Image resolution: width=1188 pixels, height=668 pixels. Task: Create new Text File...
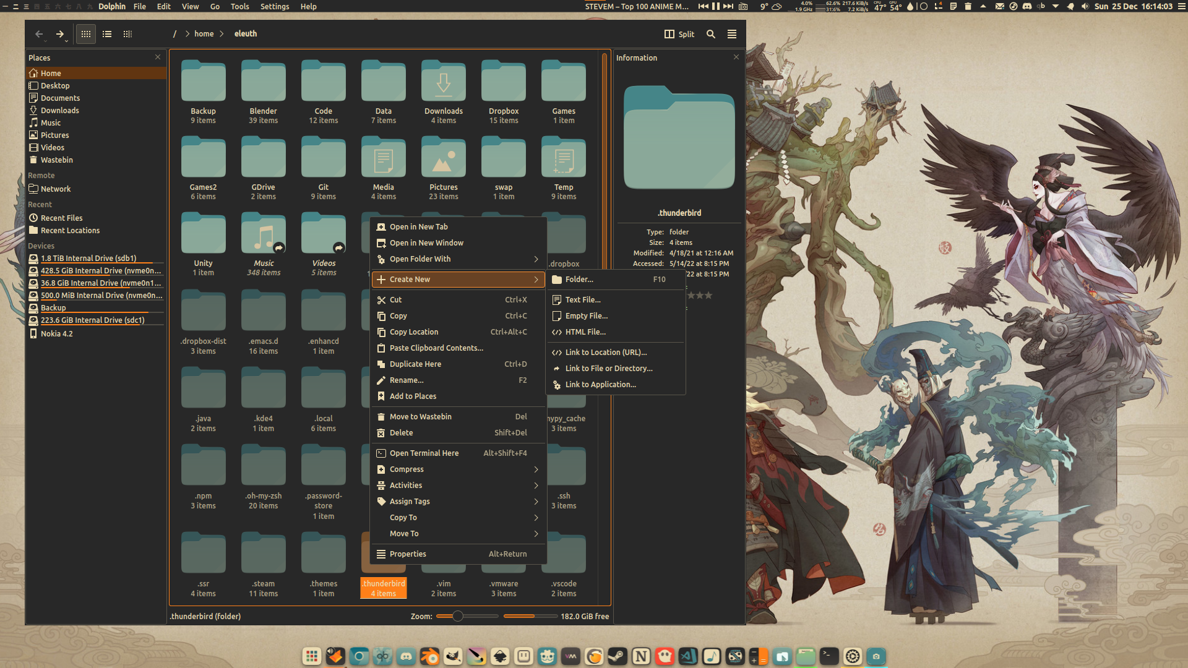tap(616, 300)
